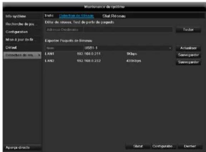Select the LAN1 row label
The image size is (206, 152).
49,54
